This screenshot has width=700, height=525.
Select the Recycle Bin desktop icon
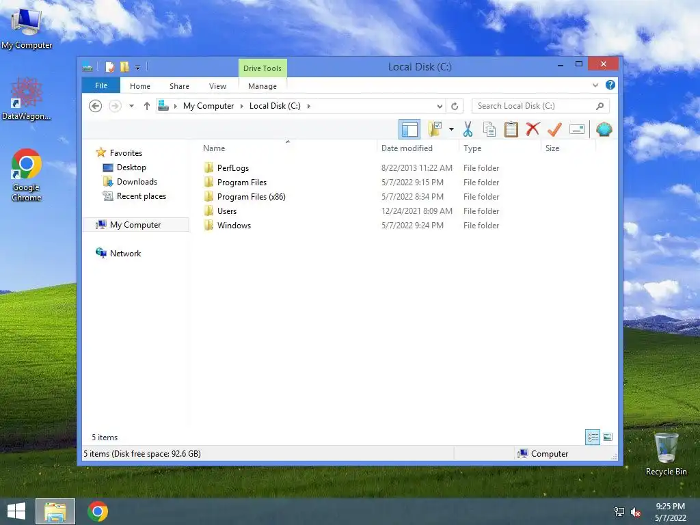666,454
